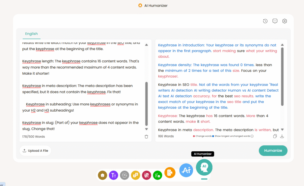Open the gray paraphrasing quotes icon
The height and width of the screenshot is (186, 304).
point(124,175)
